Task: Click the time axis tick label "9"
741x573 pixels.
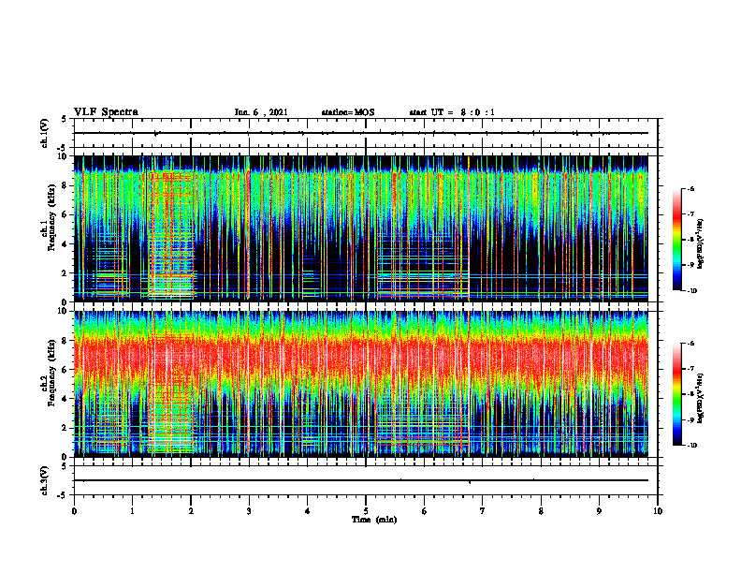Action: pos(599,511)
